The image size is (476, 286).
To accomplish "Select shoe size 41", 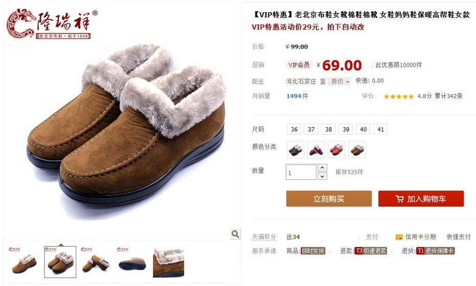I will point(380,129).
